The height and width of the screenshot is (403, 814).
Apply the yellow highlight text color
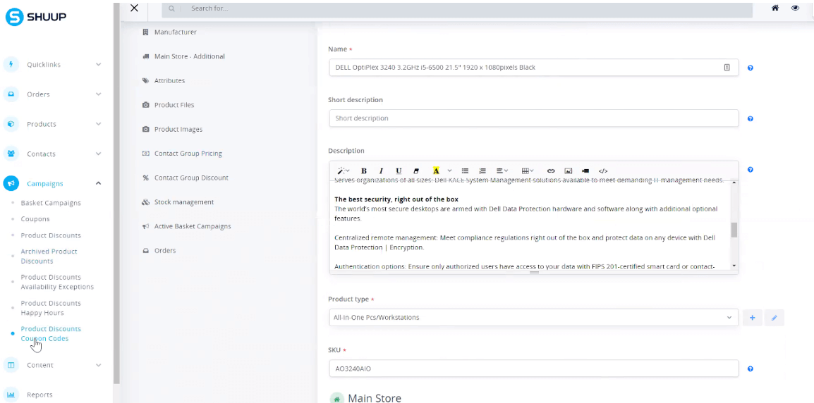click(436, 170)
